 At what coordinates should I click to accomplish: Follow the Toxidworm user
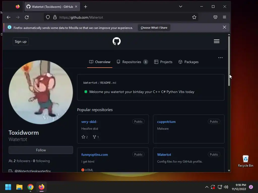click(41, 150)
